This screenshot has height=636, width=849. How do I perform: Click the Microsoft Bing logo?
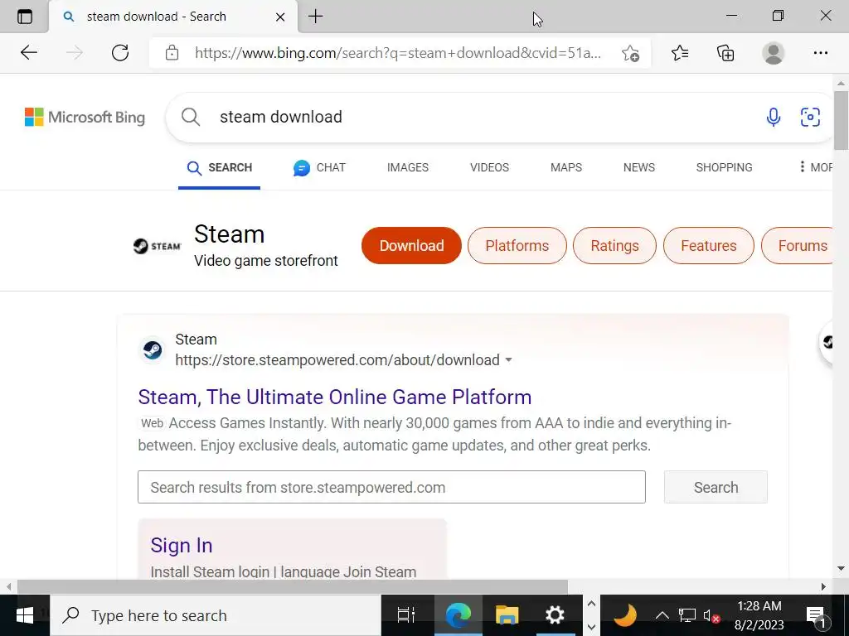[85, 117]
